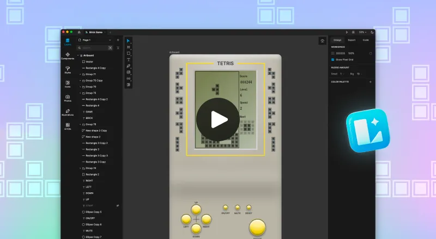This screenshot has height=239, width=436.
Task: Click the filter icon inside the layer search box
Action: click(x=110, y=48)
